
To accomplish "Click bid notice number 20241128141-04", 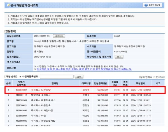I will tap(42, 36).
